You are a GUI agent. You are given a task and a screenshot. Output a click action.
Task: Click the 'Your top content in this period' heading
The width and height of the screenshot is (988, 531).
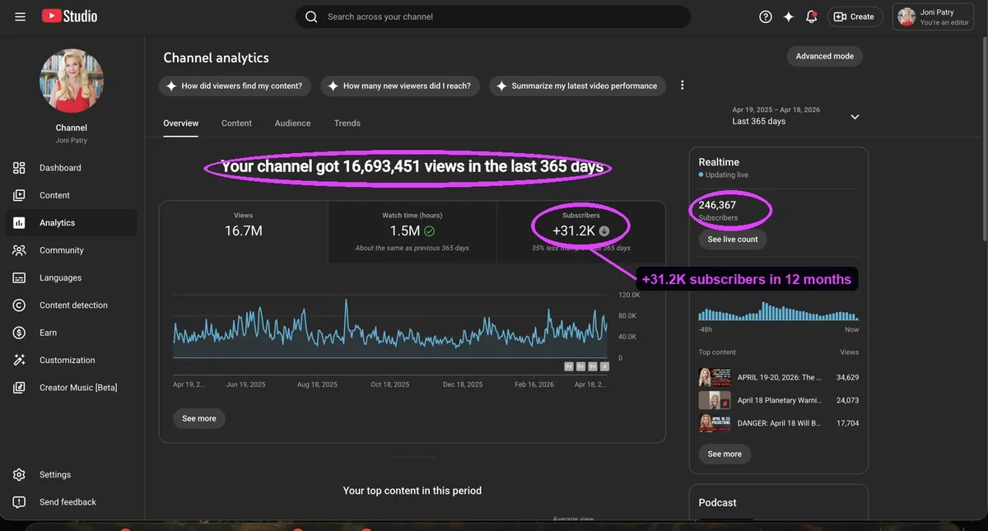click(x=412, y=491)
